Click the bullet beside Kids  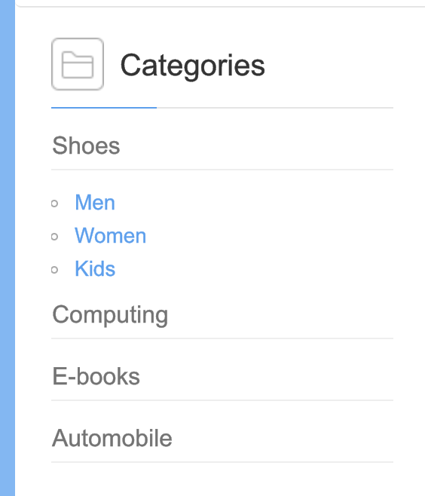tap(54, 270)
